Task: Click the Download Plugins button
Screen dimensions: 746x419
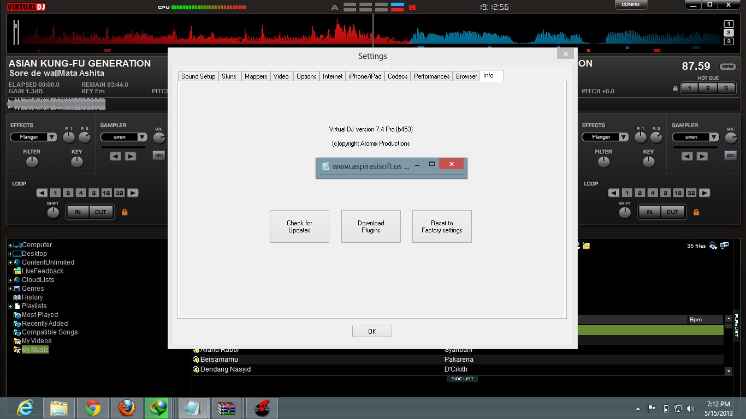Action: coord(371,226)
